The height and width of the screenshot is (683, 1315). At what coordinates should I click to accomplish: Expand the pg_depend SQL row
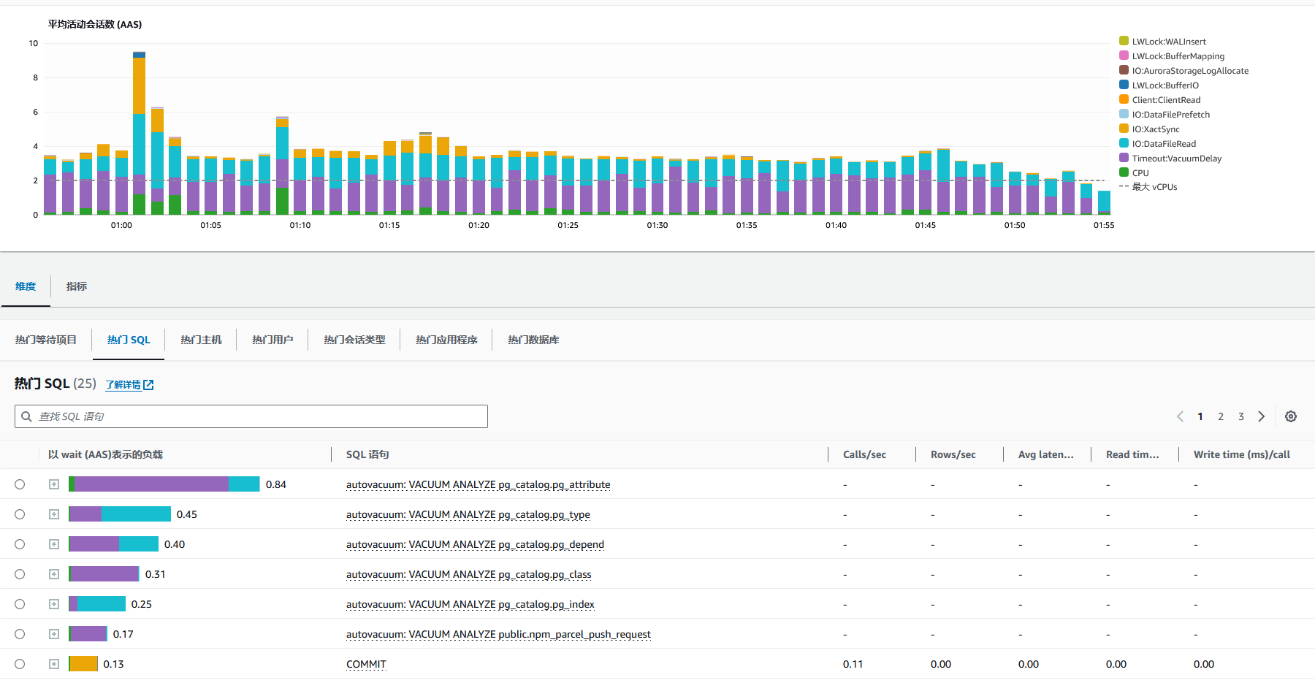coord(54,544)
